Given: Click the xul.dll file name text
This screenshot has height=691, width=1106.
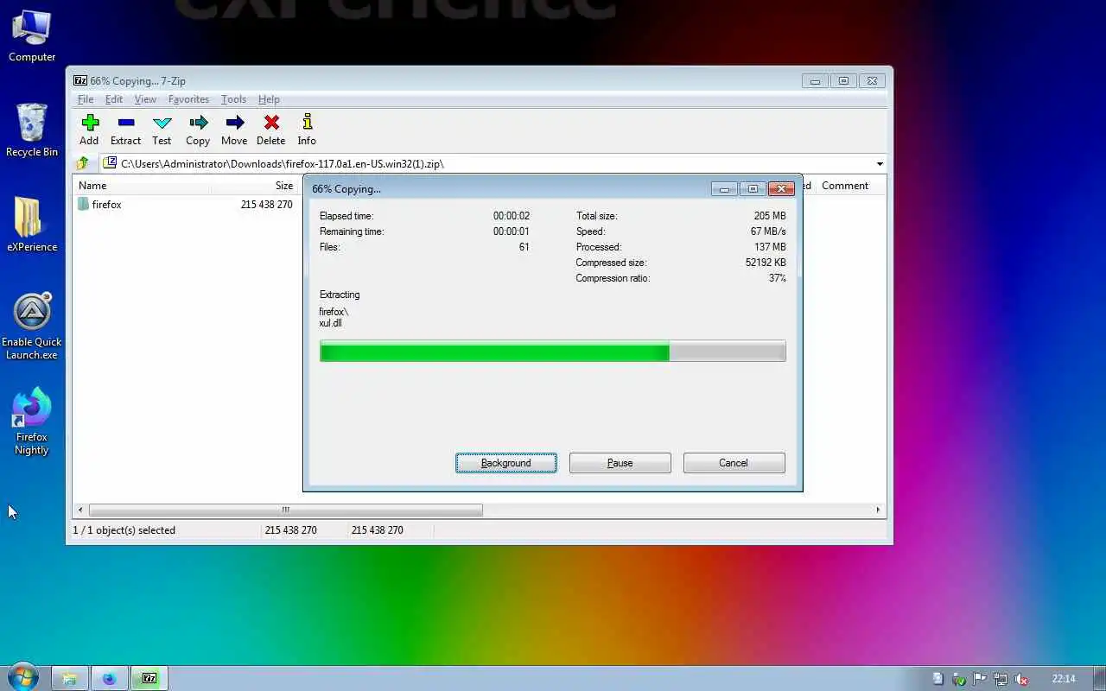Looking at the screenshot, I should tap(330, 323).
